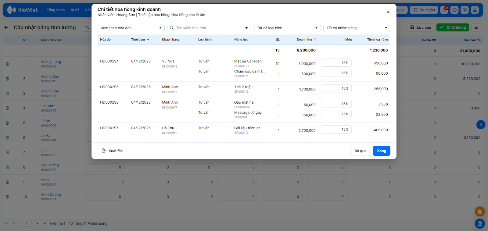Click the user account avatar icon
The width and height of the screenshot is (488, 231).
pyautogui.click(x=475, y=10)
